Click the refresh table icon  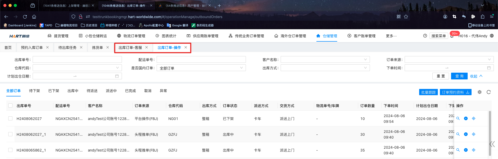pos(489,92)
